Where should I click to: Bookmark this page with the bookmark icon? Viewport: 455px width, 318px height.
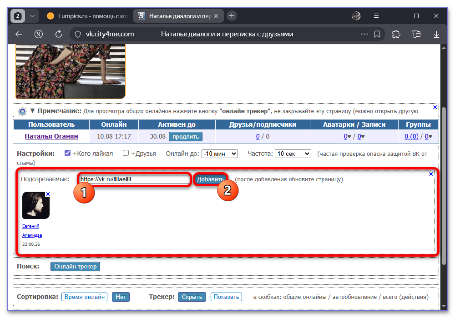377,34
